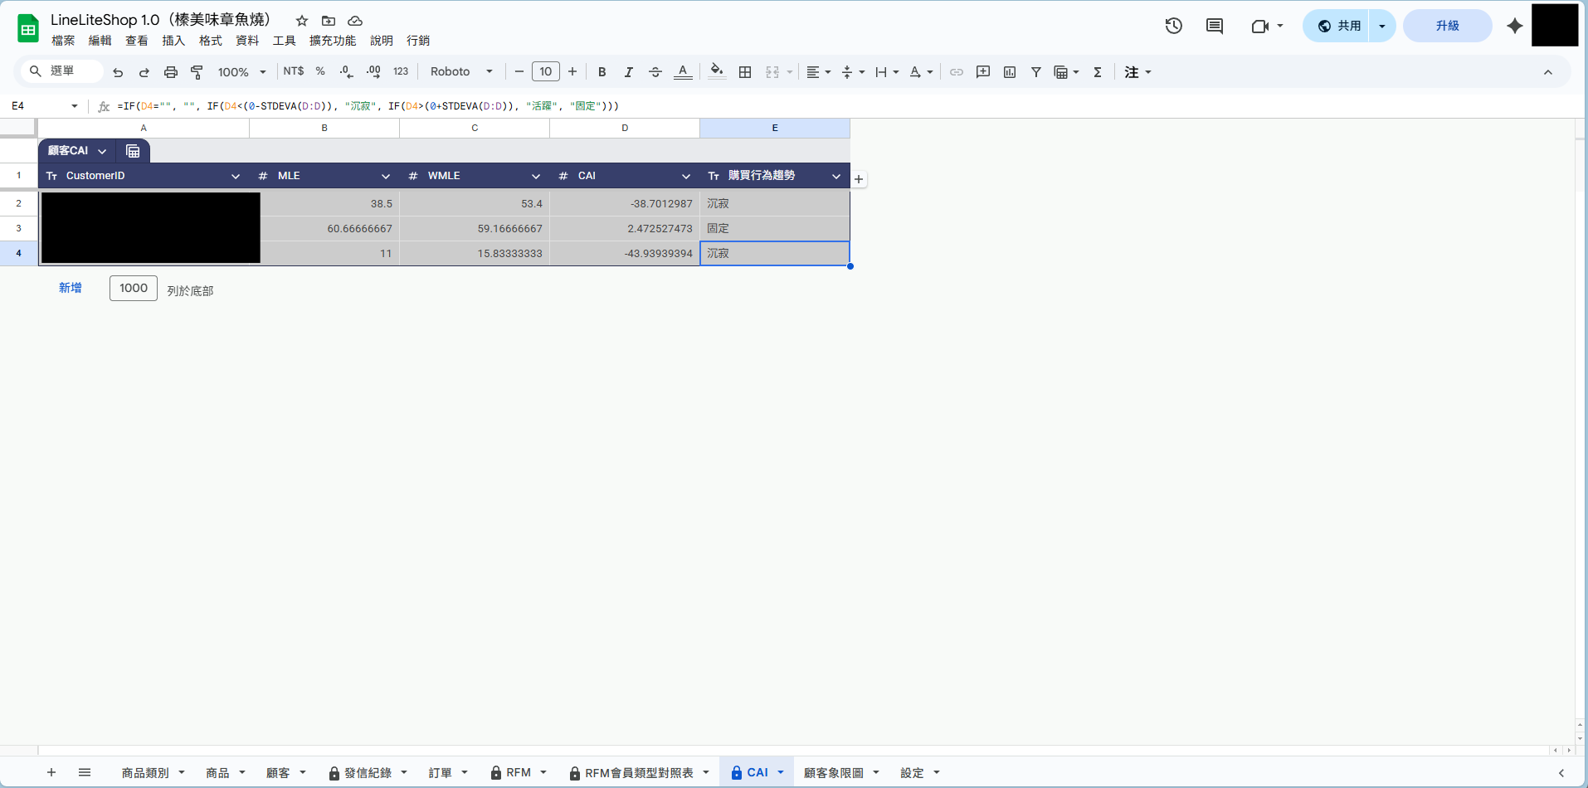Open the comments panel icon
The height and width of the screenshot is (788, 1588).
click(1214, 26)
